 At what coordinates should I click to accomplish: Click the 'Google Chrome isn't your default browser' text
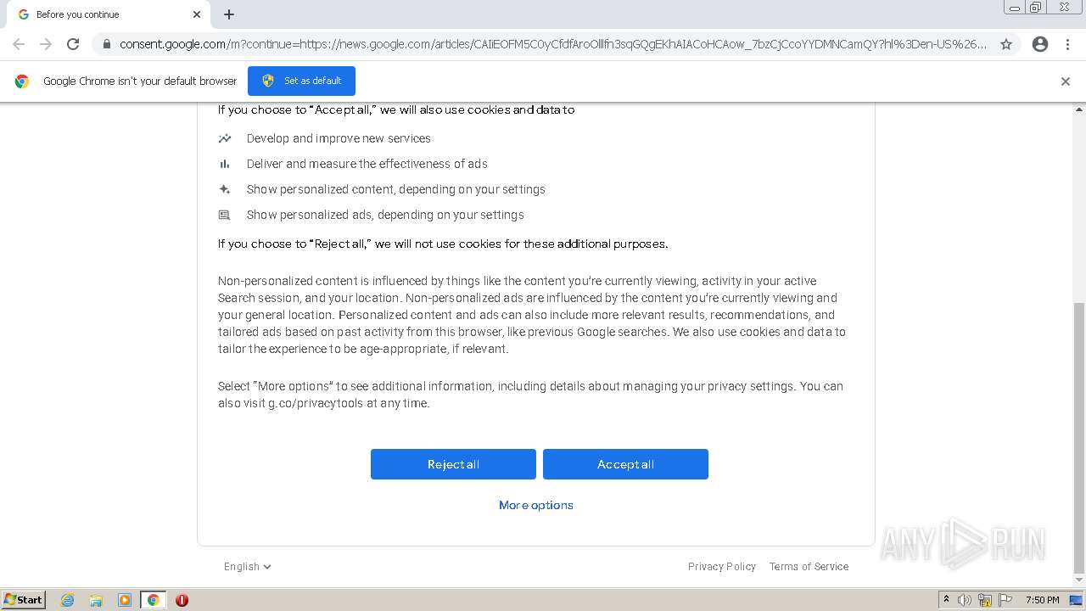click(x=140, y=81)
